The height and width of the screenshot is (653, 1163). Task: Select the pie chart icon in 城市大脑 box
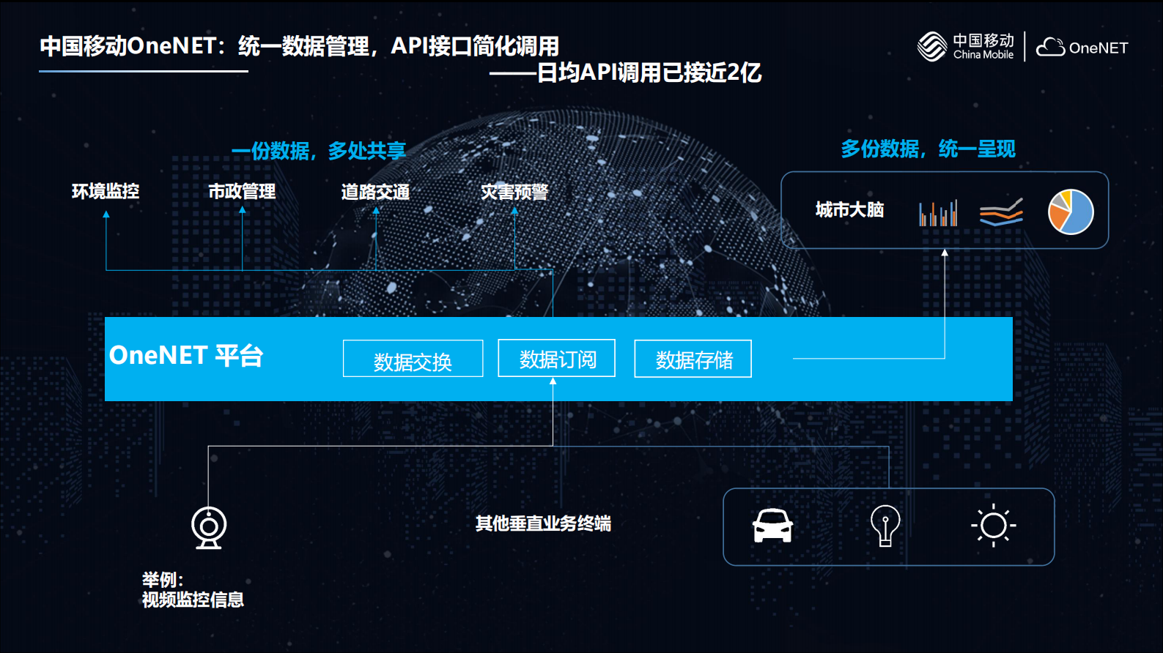[x=1071, y=212]
